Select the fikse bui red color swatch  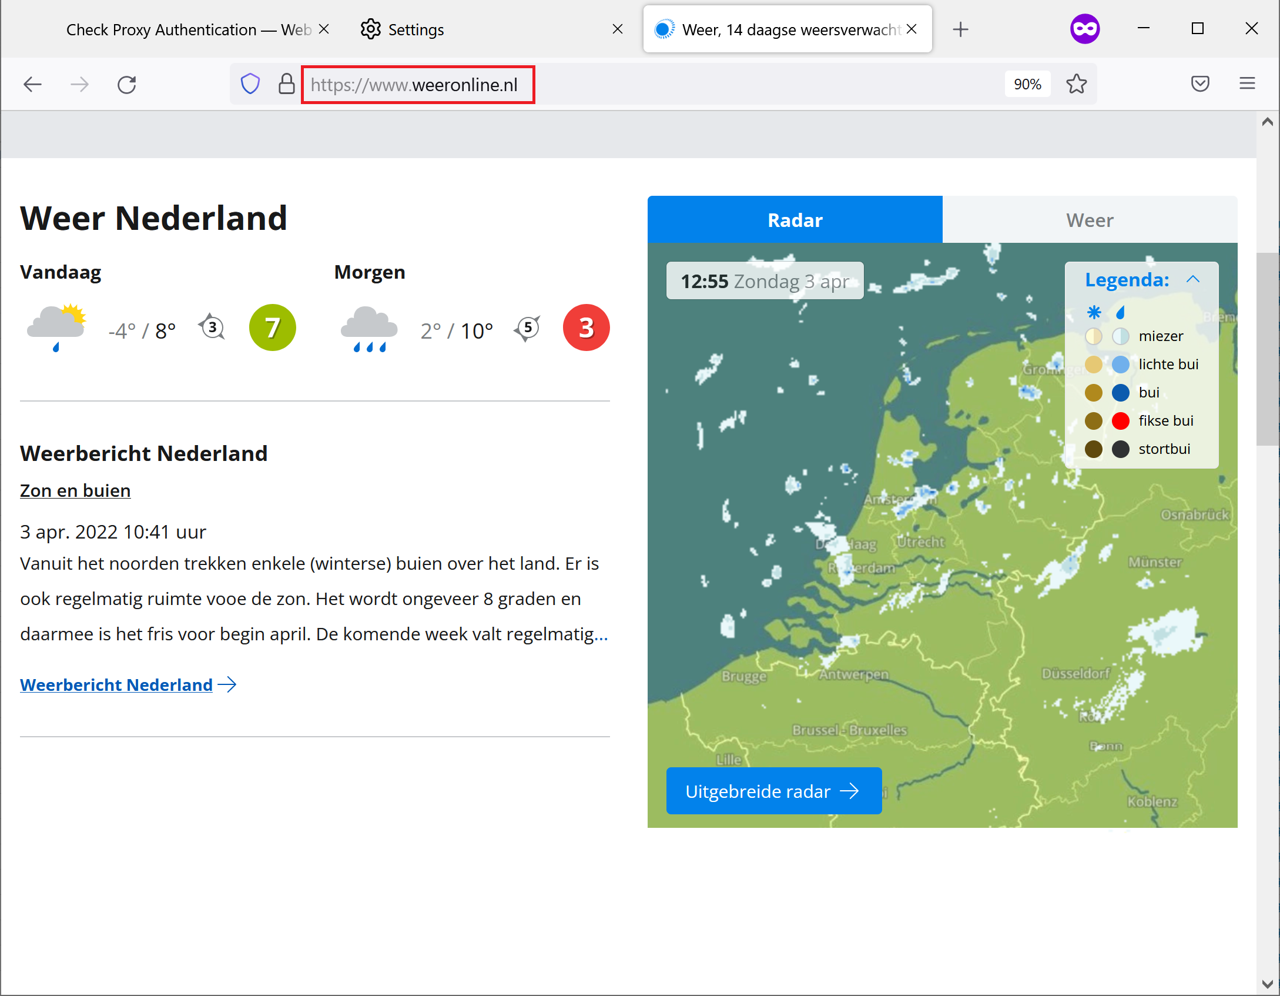1121,421
